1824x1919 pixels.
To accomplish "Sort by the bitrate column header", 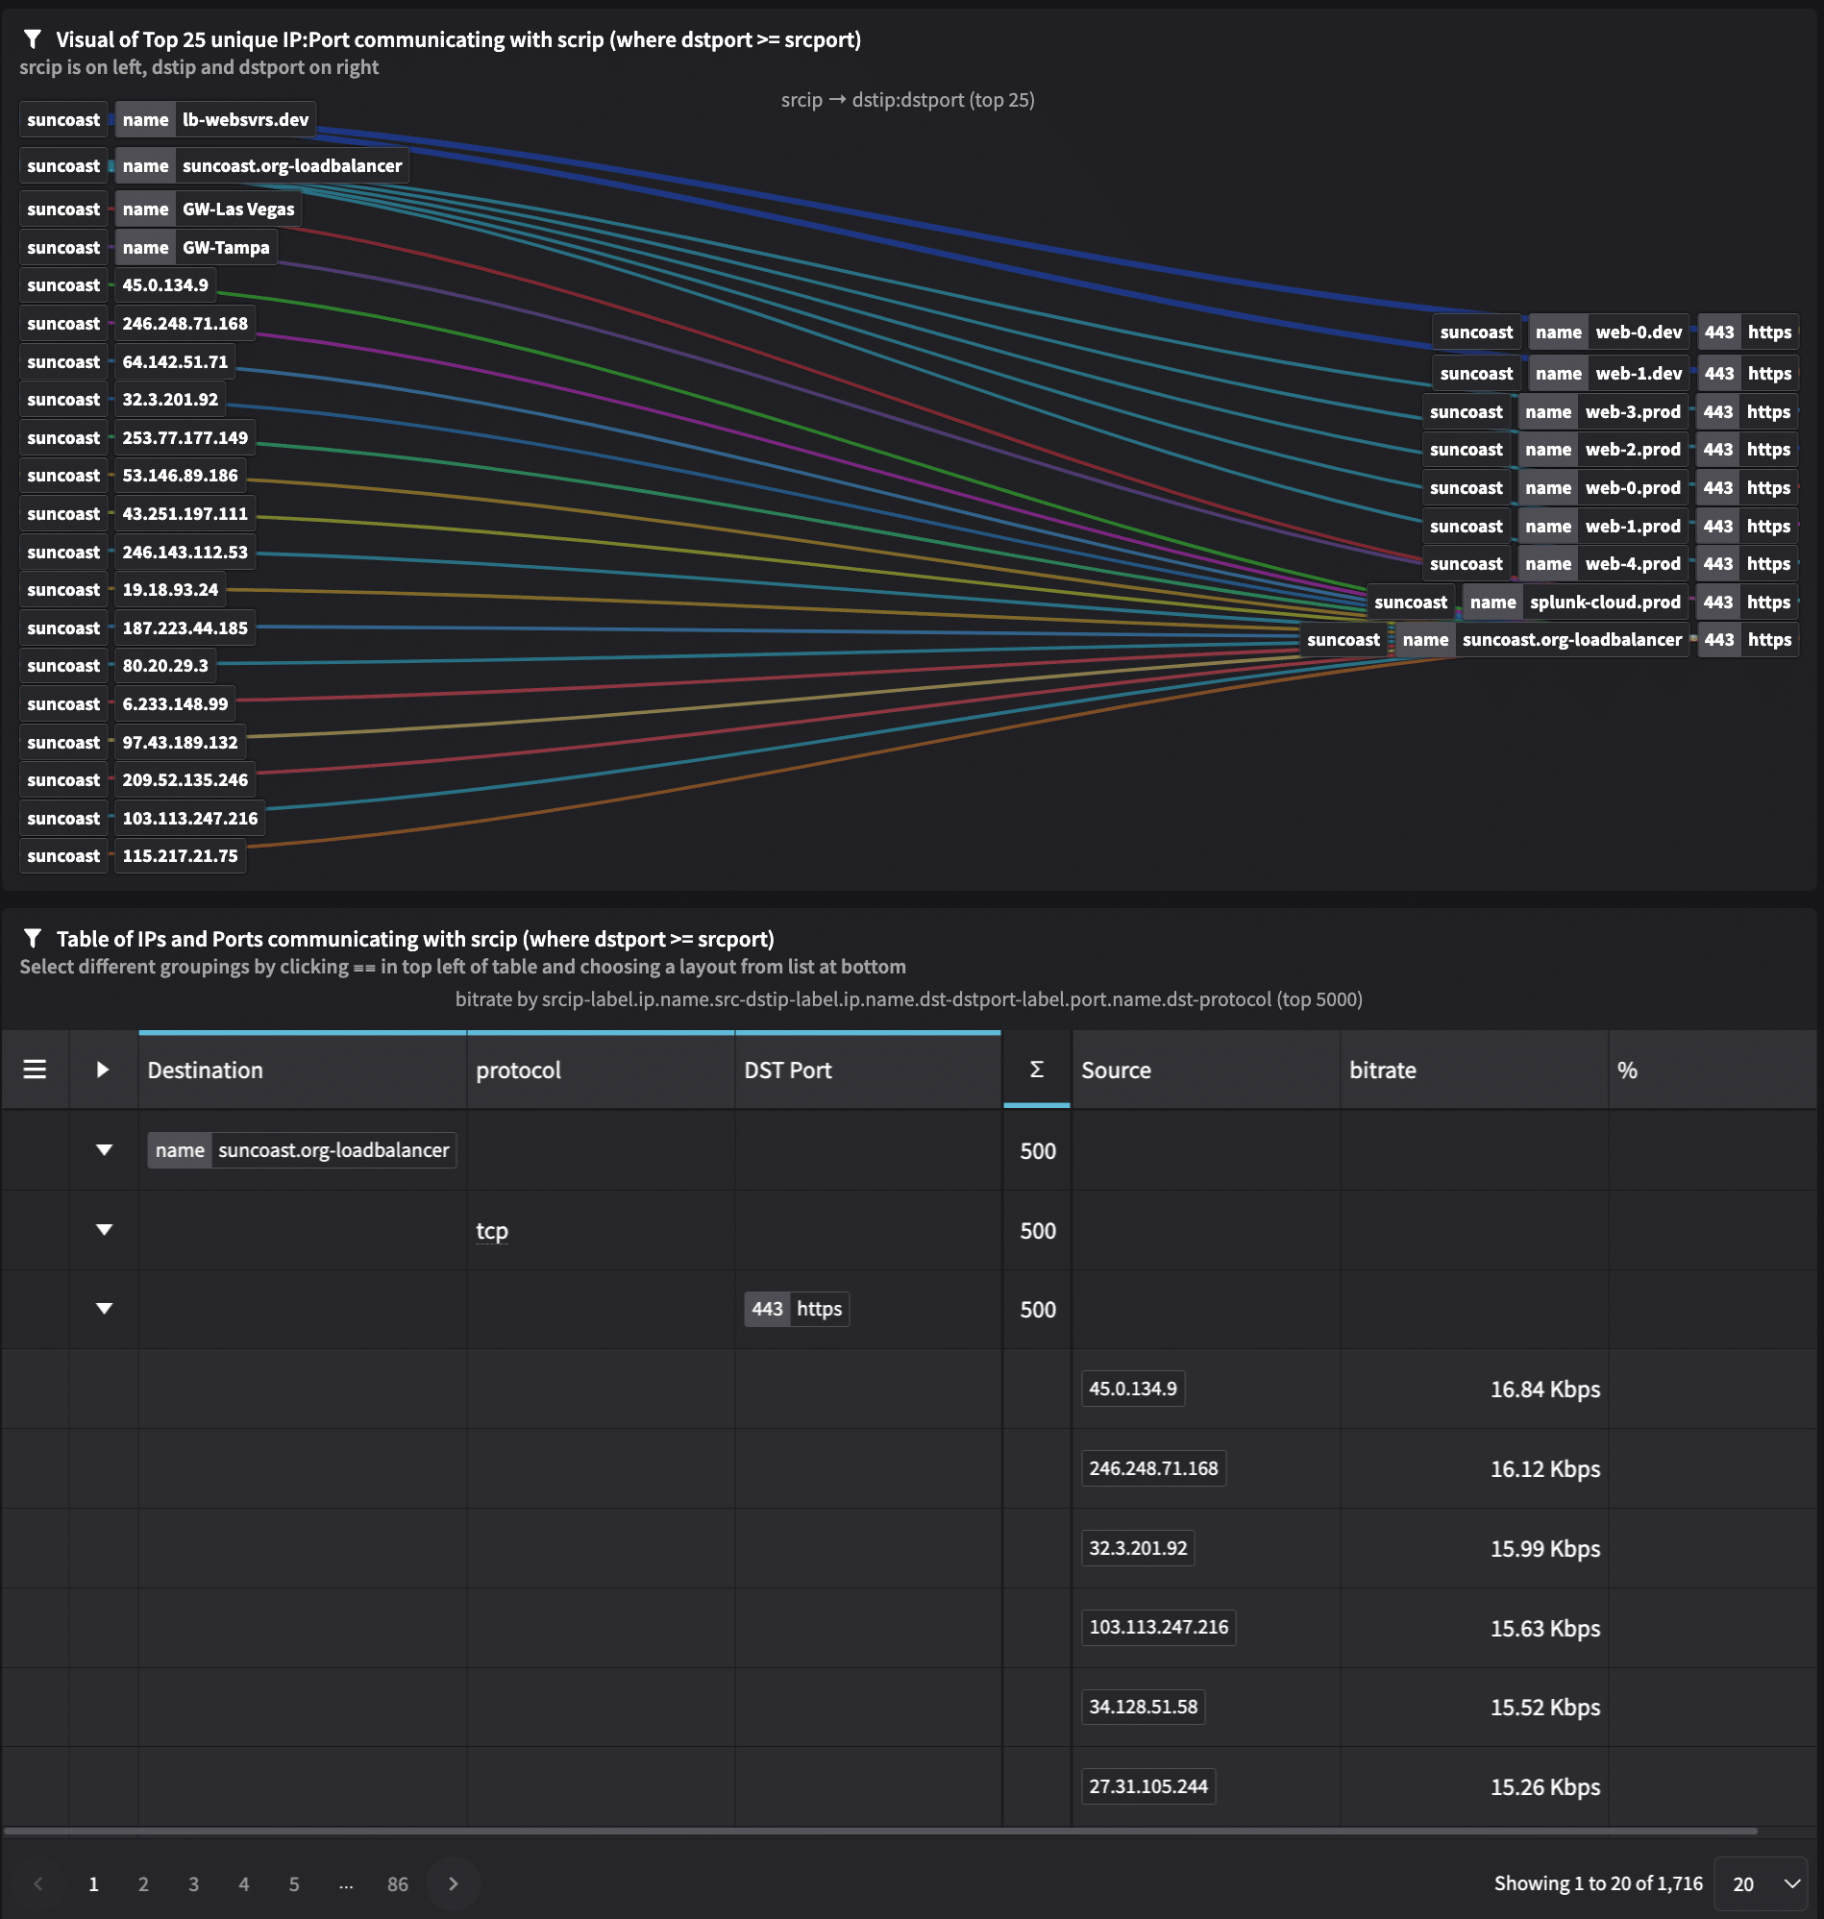I will pos(1383,1070).
